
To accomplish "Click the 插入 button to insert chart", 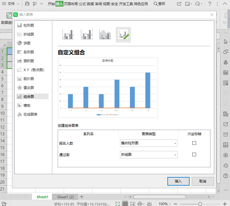I will pos(178,181).
